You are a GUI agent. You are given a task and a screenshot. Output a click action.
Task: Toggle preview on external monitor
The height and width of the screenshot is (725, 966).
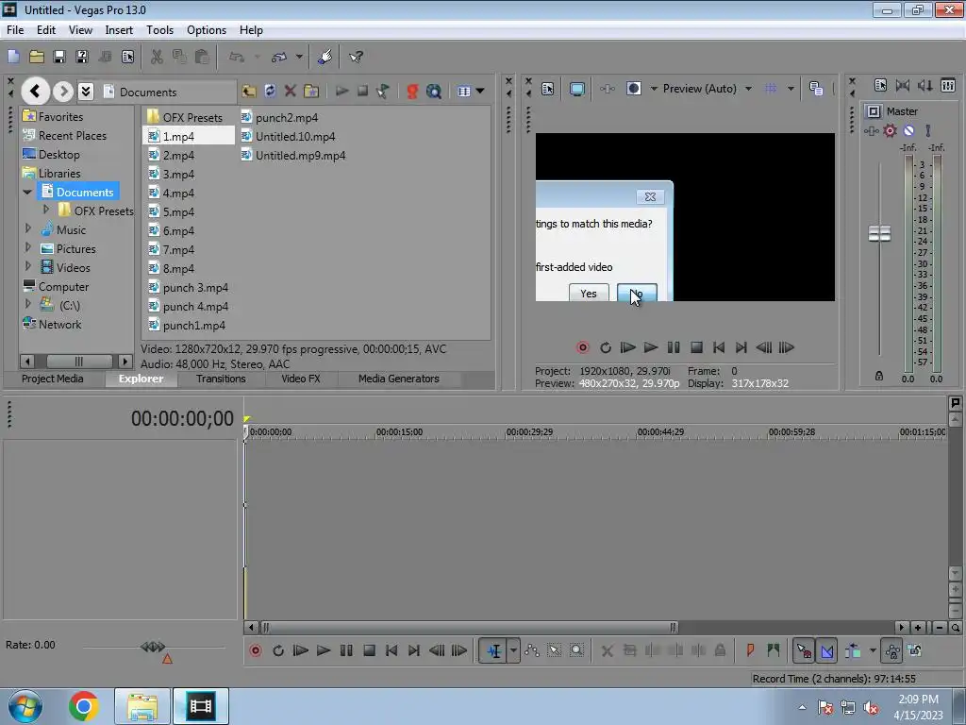576,89
